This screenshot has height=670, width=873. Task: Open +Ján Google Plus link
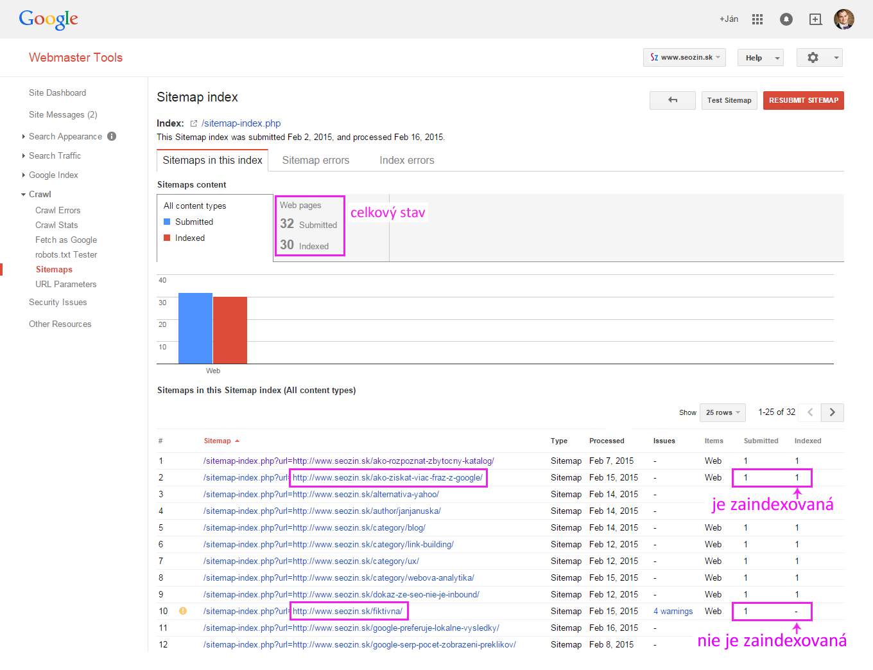tap(729, 19)
